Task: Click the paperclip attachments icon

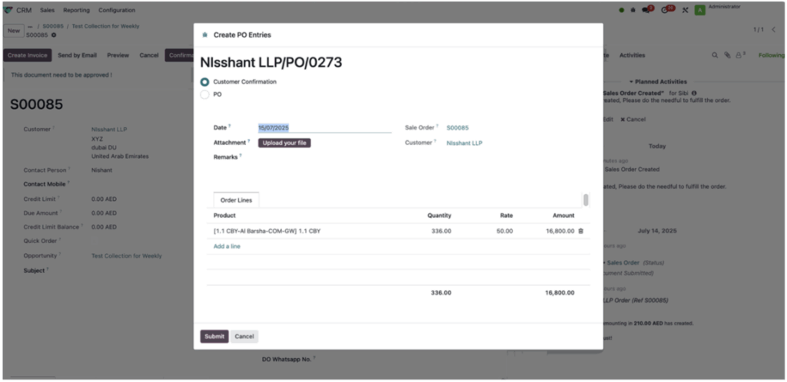Action: pyautogui.click(x=727, y=55)
